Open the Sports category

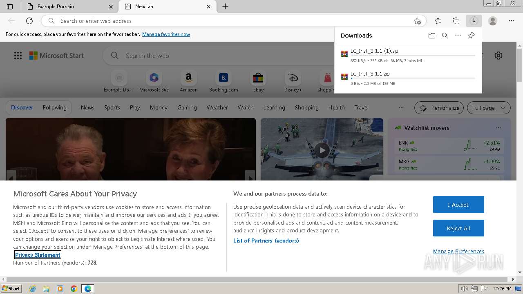click(112, 108)
